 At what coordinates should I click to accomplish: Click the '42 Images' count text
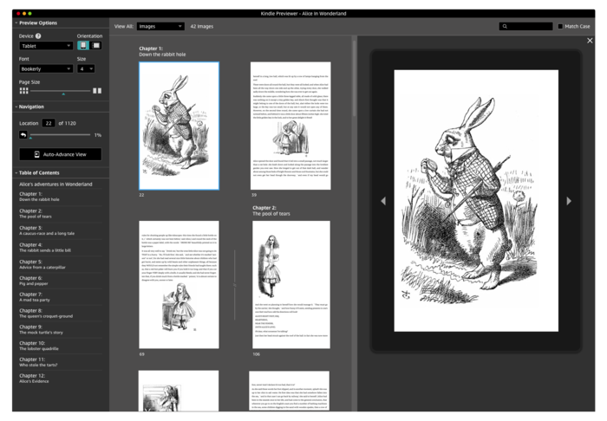(202, 26)
